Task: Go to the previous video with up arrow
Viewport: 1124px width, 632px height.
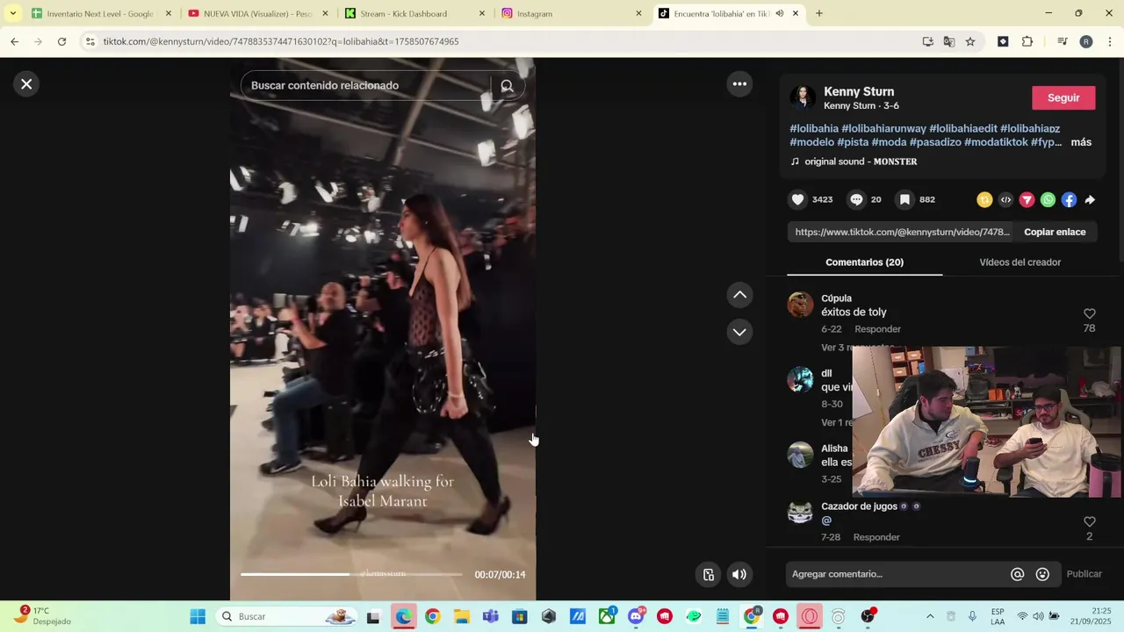Action: [x=739, y=295]
